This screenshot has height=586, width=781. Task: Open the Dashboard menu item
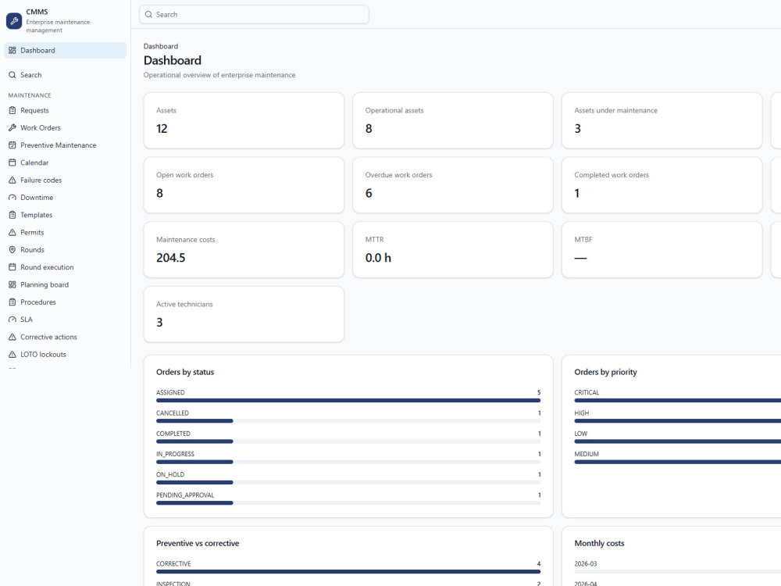66,50
